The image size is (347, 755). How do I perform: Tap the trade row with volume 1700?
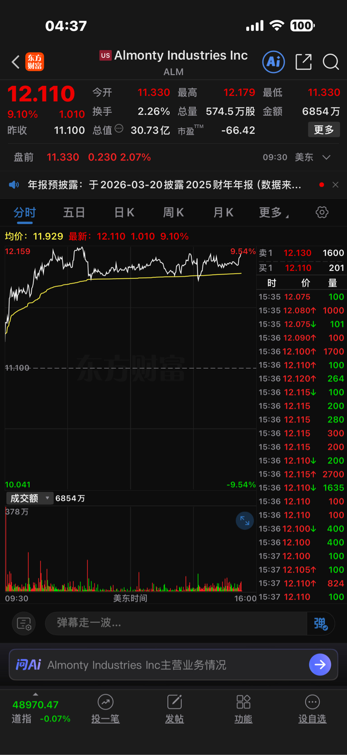(301, 351)
